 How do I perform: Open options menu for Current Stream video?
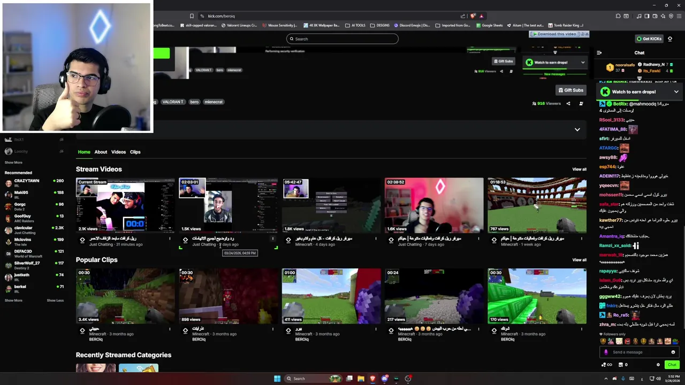click(170, 238)
